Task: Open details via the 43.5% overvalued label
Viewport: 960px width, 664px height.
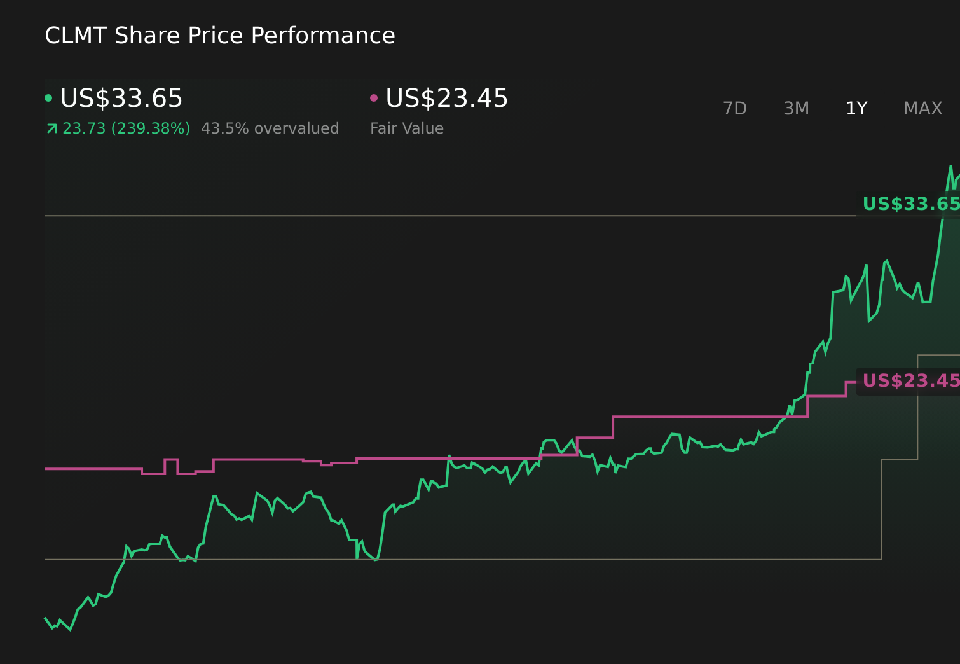Action: [270, 128]
